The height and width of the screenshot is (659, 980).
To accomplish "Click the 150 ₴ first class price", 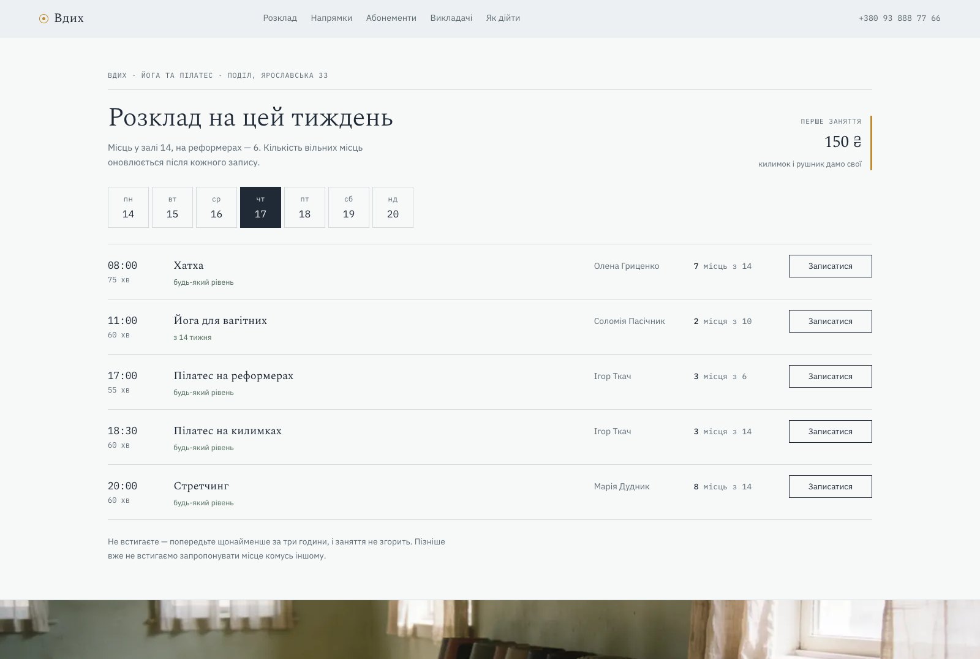I will tap(843, 141).
